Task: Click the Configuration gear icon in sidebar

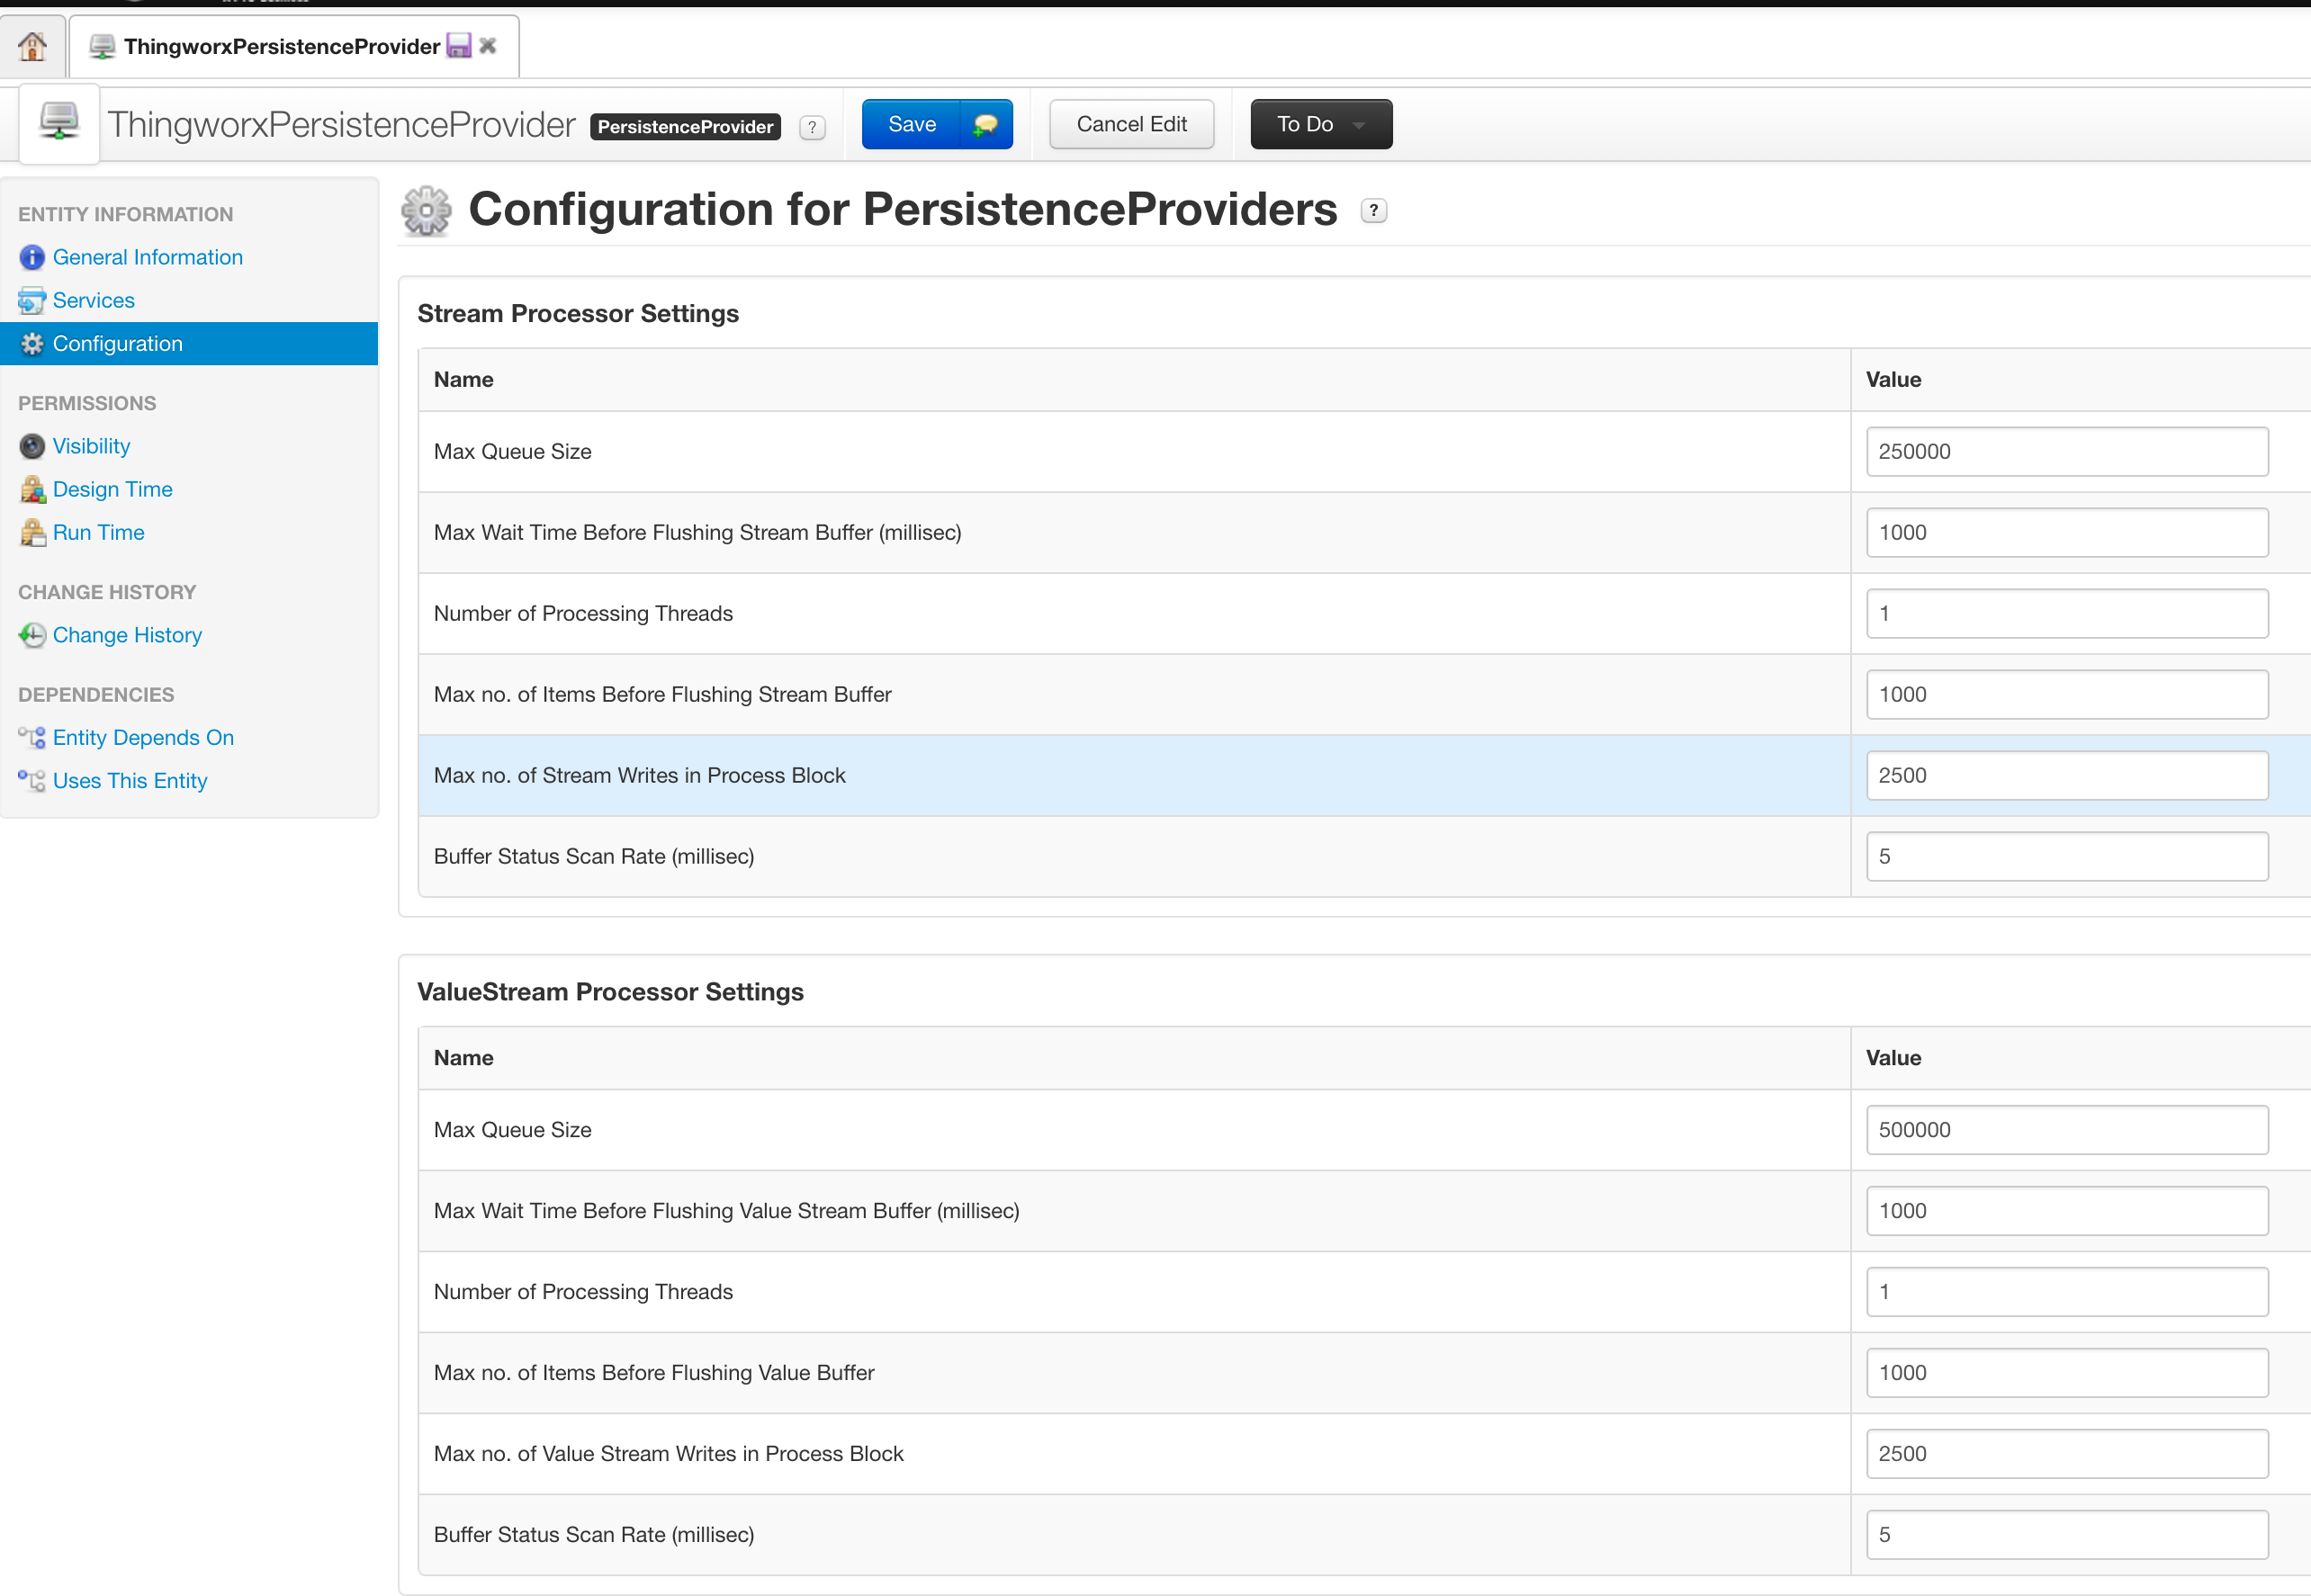Action: tap(32, 344)
